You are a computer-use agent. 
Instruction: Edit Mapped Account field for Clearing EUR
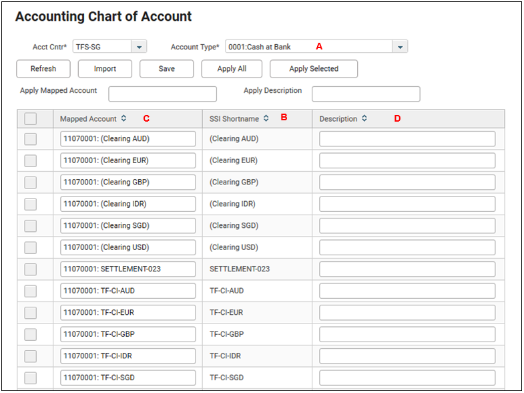click(127, 160)
